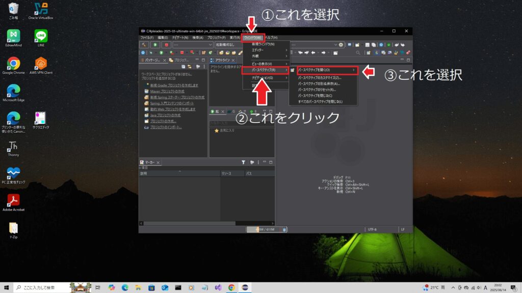Click Spring 入門コンテンツのインポート link
The width and height of the screenshot is (522, 293).
point(172,103)
